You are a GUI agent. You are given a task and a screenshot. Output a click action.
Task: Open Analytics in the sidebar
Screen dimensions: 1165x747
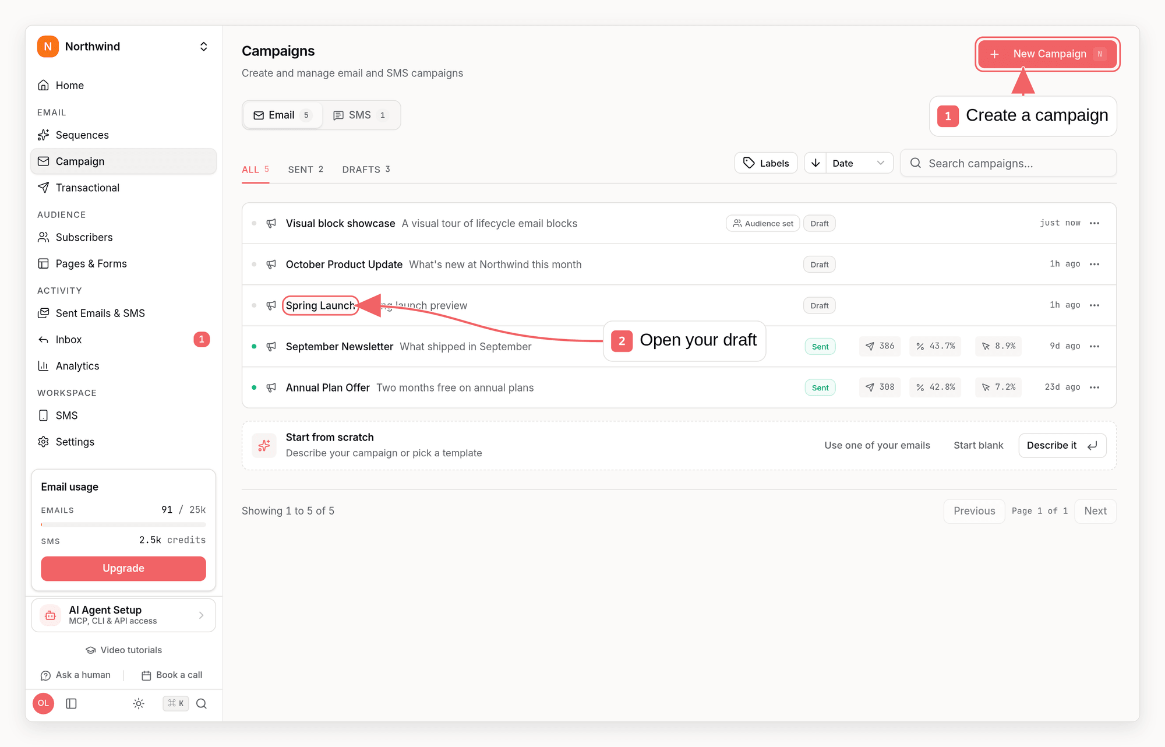coord(123,366)
